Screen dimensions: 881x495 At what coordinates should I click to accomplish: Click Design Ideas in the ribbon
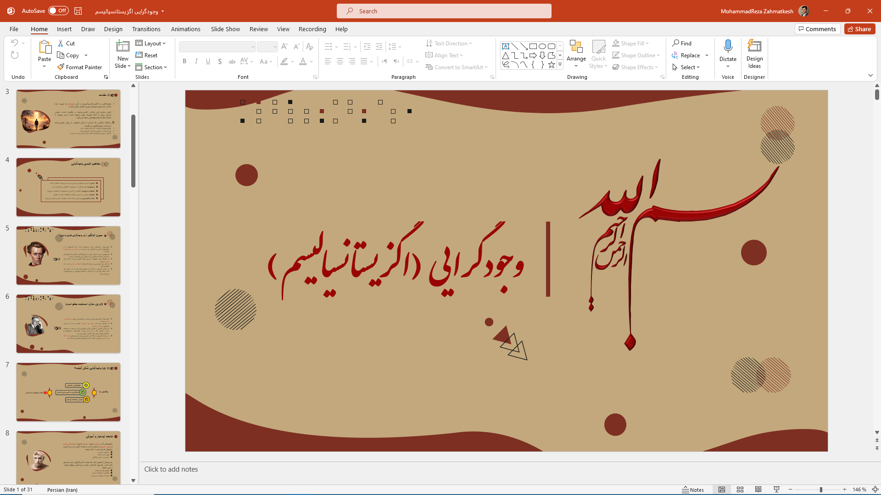point(754,54)
